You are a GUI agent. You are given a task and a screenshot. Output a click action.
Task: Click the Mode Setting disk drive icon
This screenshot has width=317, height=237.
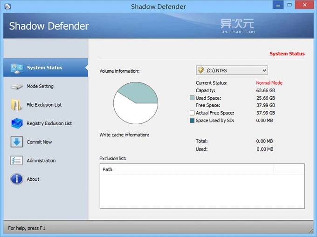click(x=17, y=87)
